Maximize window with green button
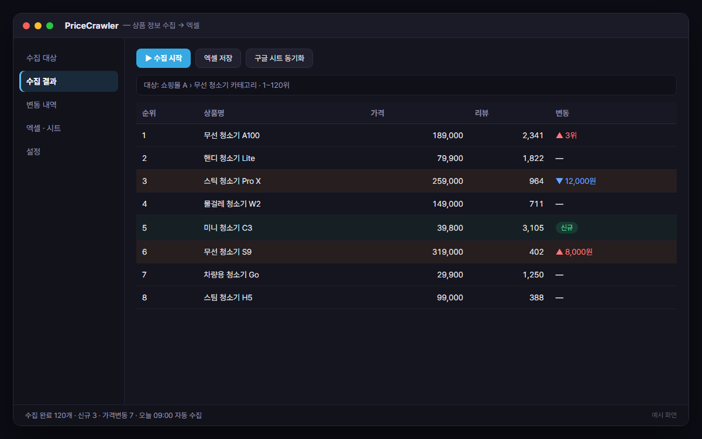The height and width of the screenshot is (439, 702). click(50, 26)
